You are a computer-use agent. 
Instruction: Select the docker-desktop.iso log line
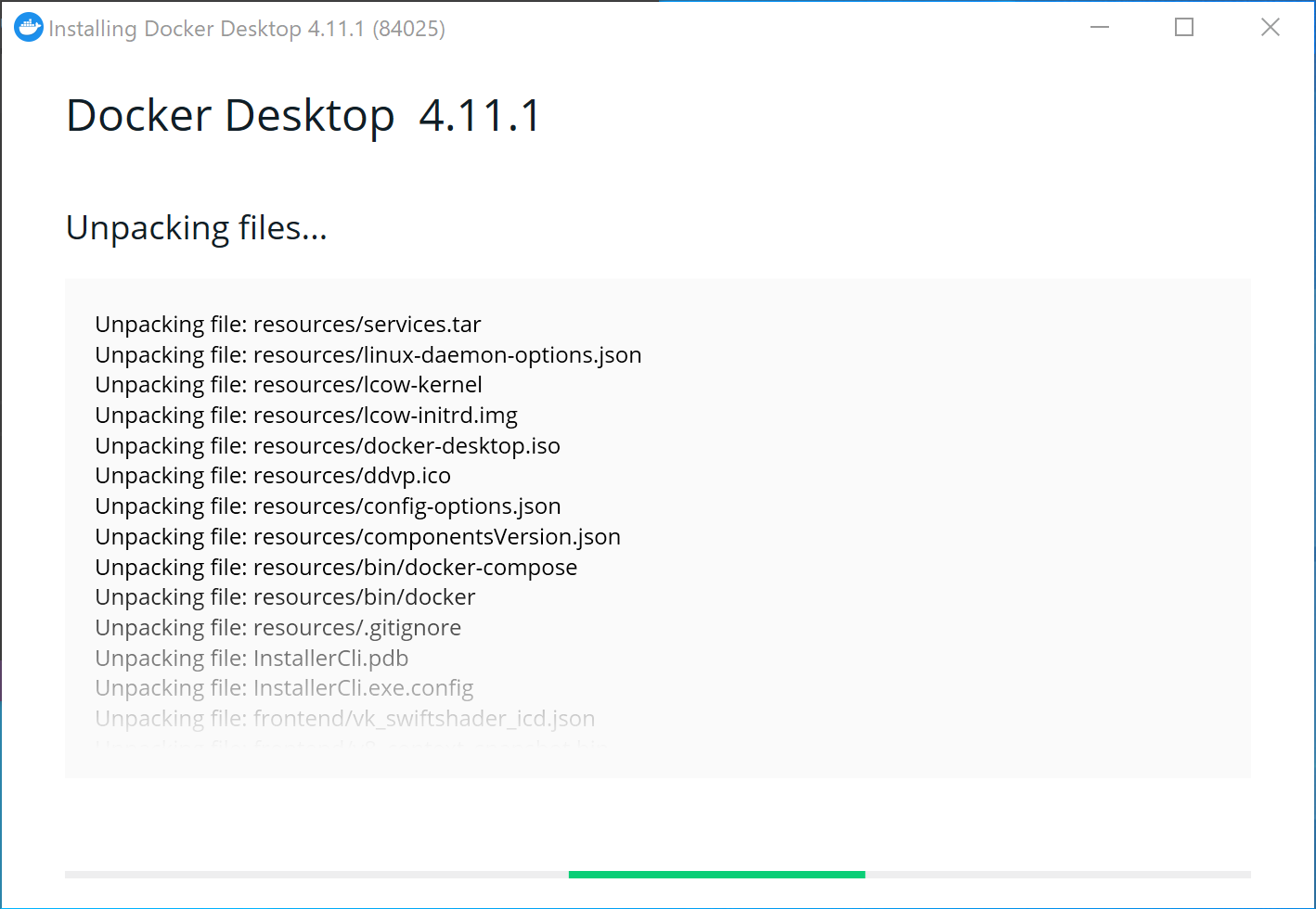pyautogui.click(x=328, y=446)
